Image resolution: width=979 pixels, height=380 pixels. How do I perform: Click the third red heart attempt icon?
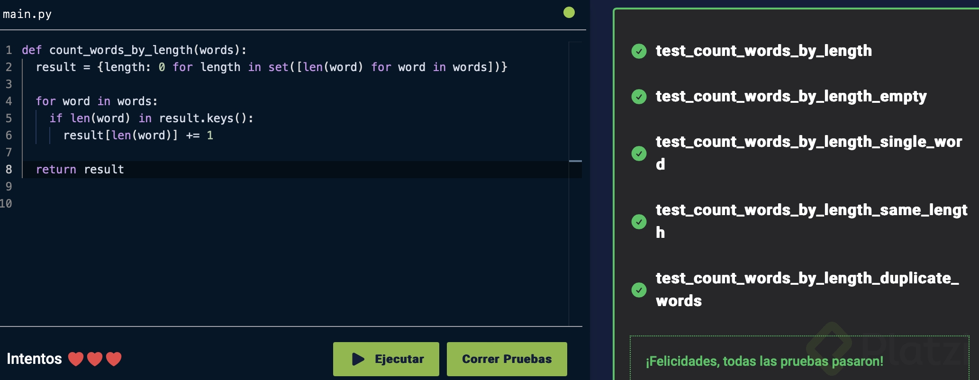point(114,359)
